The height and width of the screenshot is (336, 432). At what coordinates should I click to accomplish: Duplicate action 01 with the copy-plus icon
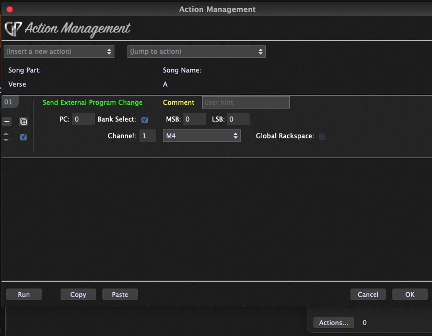pyautogui.click(x=24, y=122)
